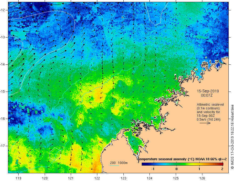The image size is (234, 181).
Task: Click the '(0.1m contours)' text
Action: point(208,108)
